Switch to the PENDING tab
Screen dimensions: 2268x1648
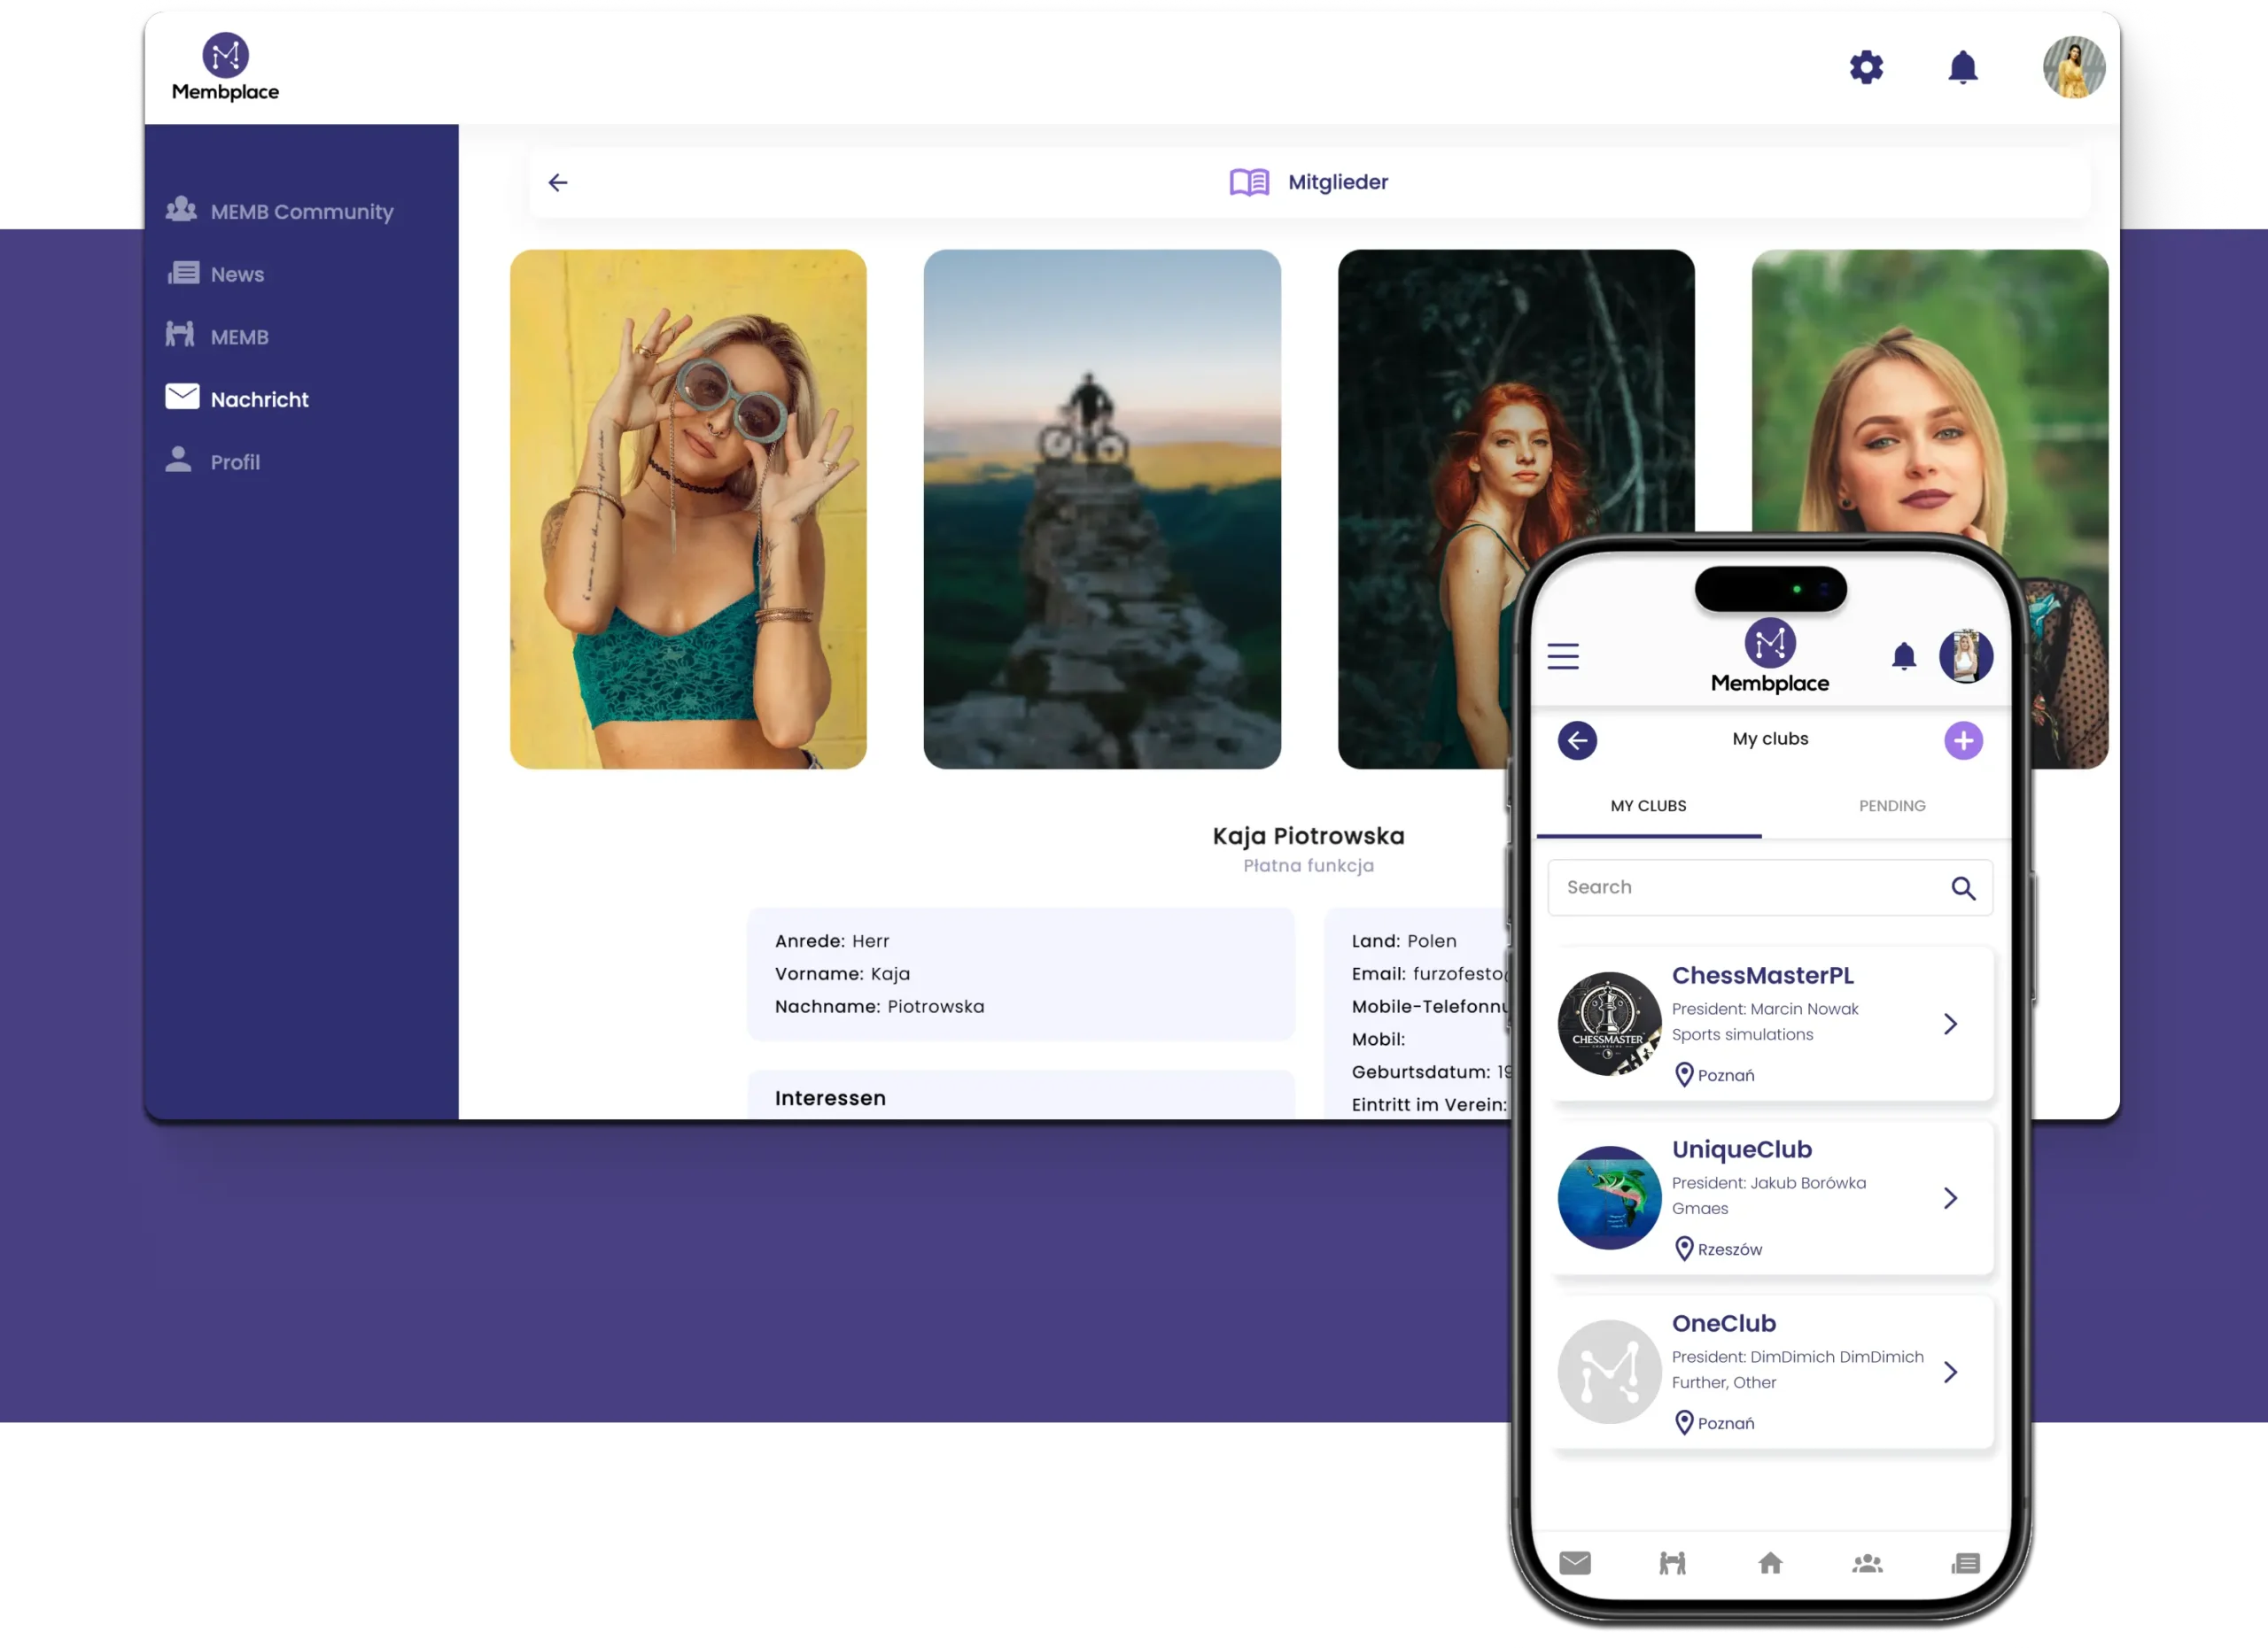[x=1892, y=806]
